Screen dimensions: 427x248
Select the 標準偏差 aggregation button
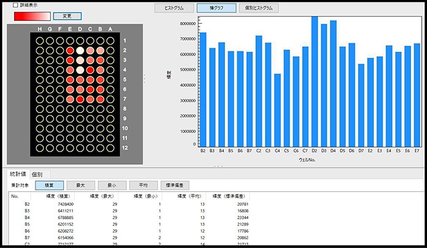175,185
